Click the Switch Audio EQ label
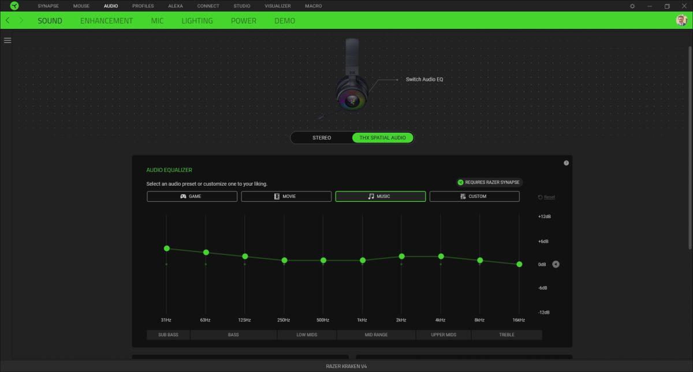 tap(424, 80)
